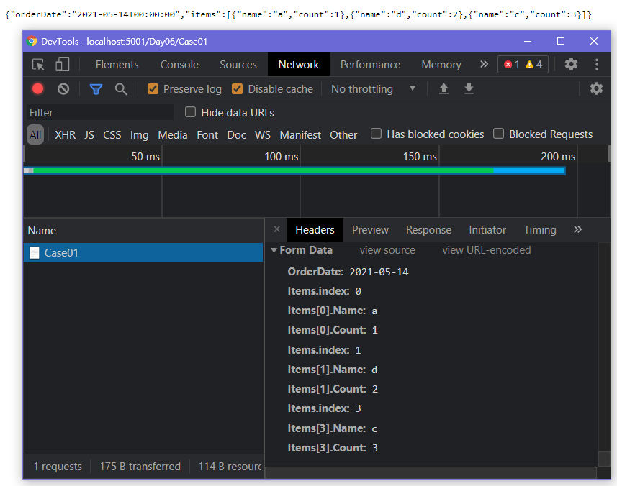Close the request details pane

point(277,229)
